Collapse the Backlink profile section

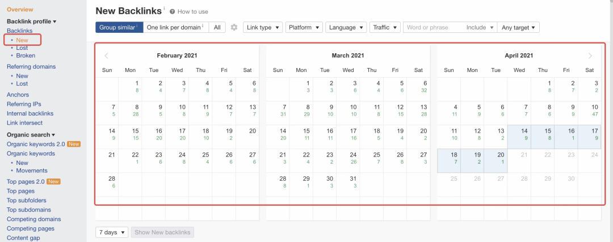point(32,22)
